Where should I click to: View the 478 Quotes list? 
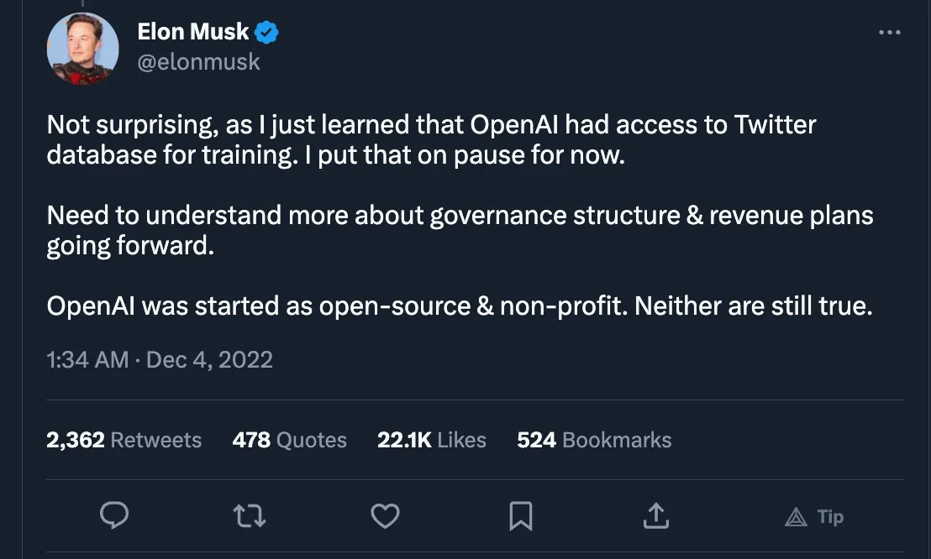click(x=290, y=440)
